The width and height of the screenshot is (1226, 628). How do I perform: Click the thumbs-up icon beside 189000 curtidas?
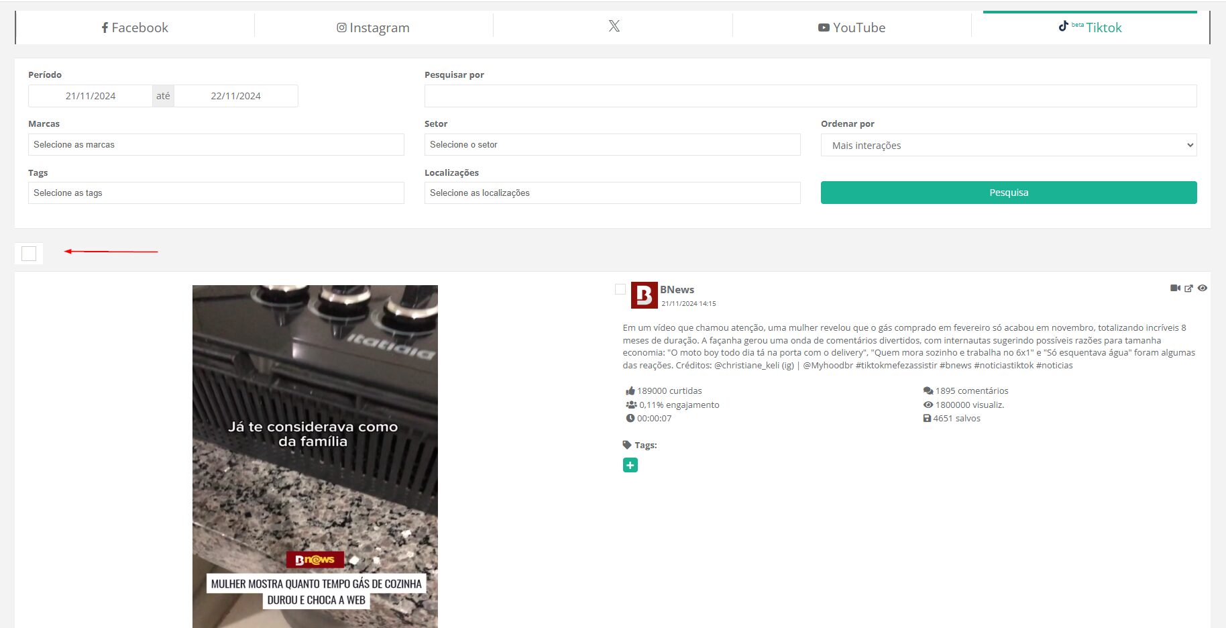pos(630,391)
